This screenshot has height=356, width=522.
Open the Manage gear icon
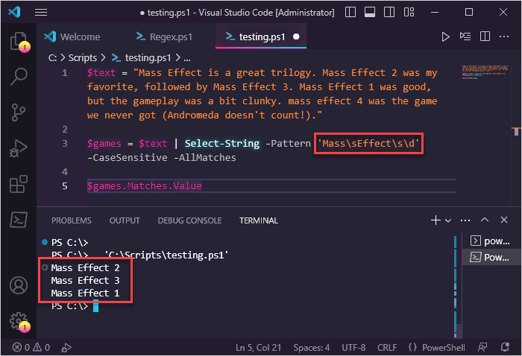[19, 322]
